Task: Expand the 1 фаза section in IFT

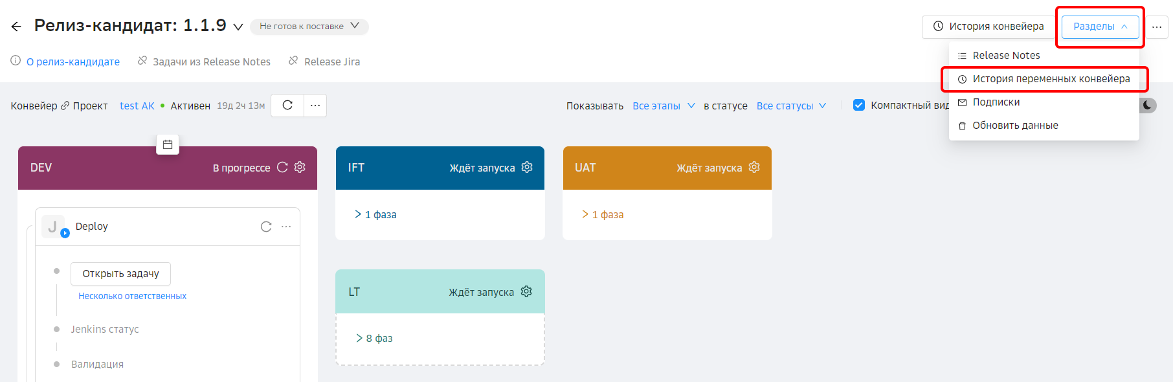Action: pos(376,214)
